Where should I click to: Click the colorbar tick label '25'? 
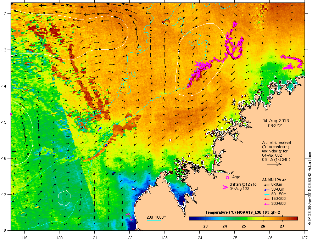click(244, 226)
